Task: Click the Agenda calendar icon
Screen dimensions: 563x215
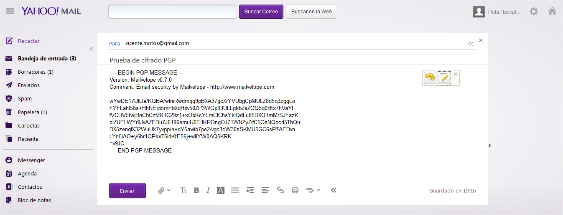Action: (x=9, y=174)
